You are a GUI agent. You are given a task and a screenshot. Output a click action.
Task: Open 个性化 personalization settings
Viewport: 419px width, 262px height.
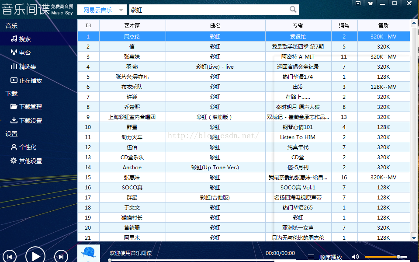[24, 147]
